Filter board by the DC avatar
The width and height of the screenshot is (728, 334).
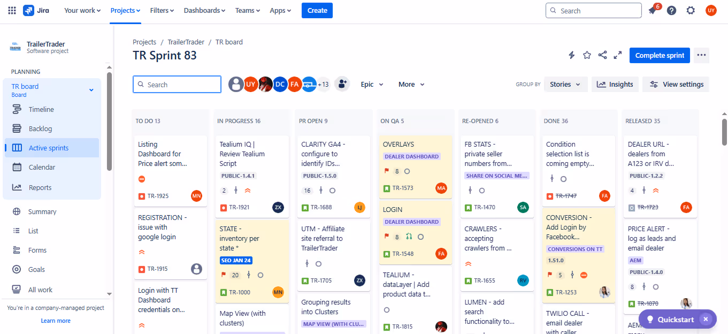280,84
